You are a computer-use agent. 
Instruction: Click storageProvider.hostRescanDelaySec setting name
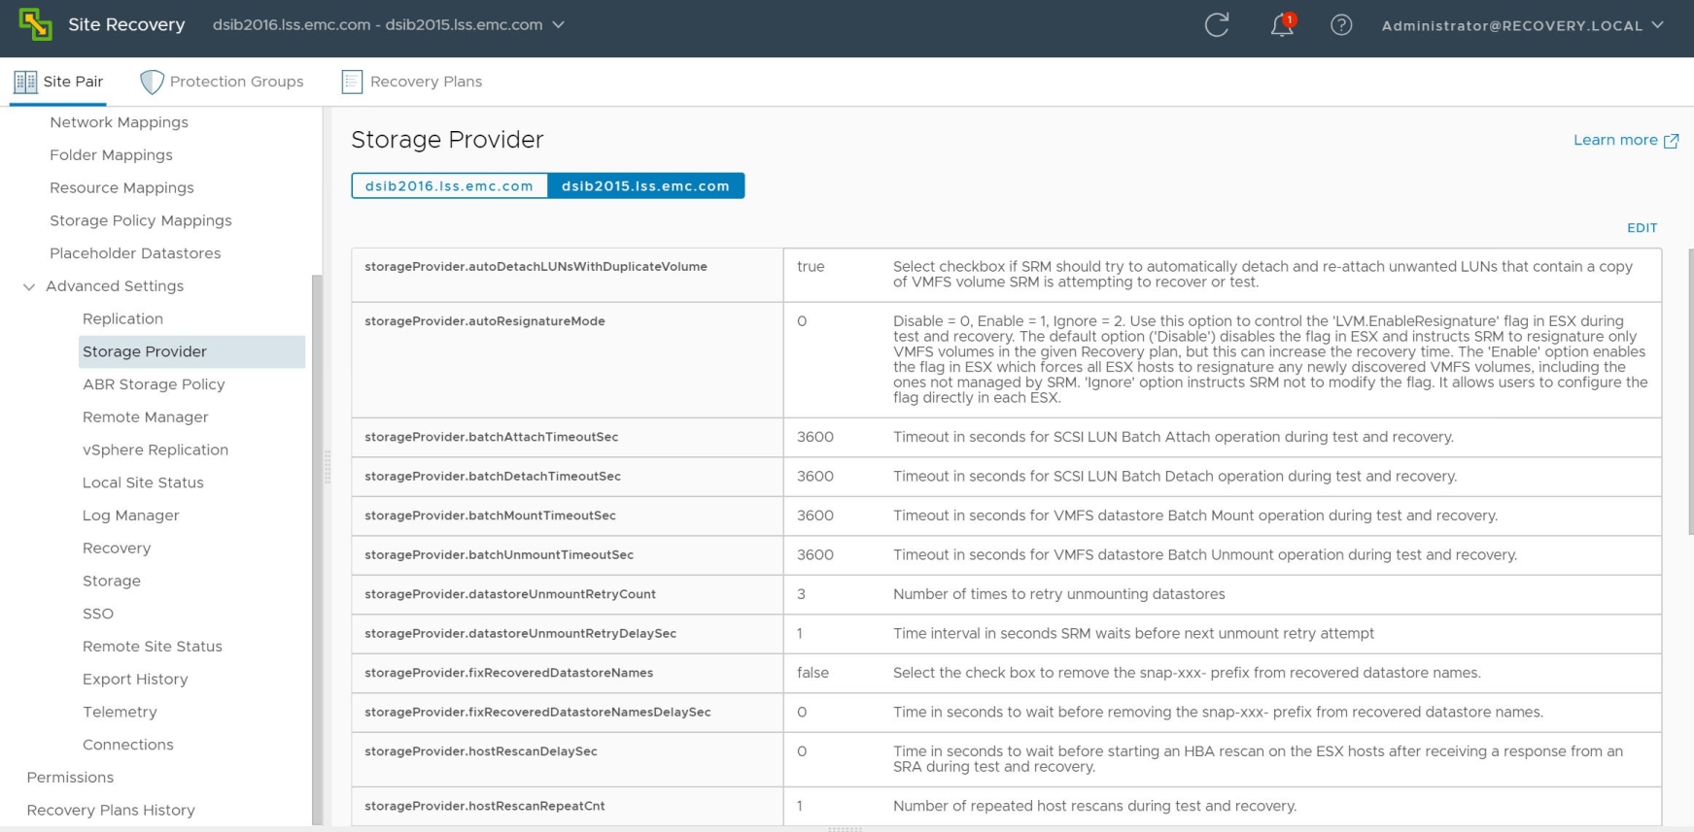481,751
